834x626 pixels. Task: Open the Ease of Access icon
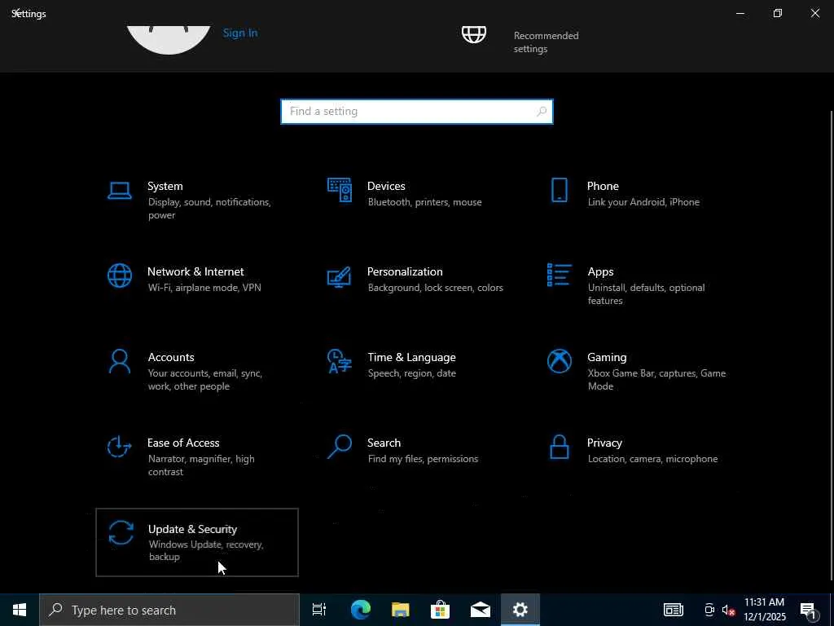[x=120, y=447]
